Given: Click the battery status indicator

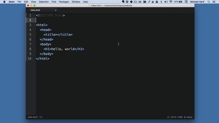Looking at the screenshot, I should (178, 2).
